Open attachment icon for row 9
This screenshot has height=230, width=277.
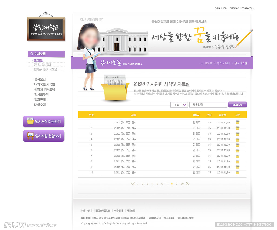pyautogui.click(x=238, y=167)
